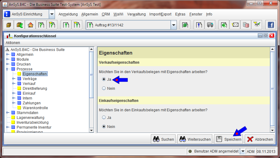Click the envelope mail icon in toolbar
Image resolution: width=280 pixels, height=158 pixels.
tap(235, 25)
